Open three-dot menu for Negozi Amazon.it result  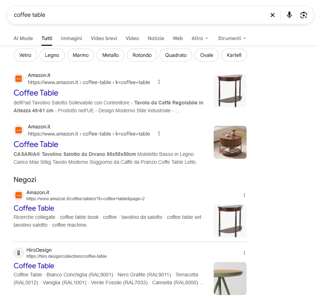[x=244, y=195]
